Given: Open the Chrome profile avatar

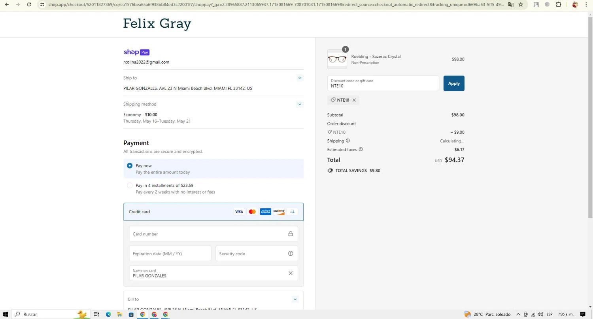Looking at the screenshot, I should click(575, 4).
